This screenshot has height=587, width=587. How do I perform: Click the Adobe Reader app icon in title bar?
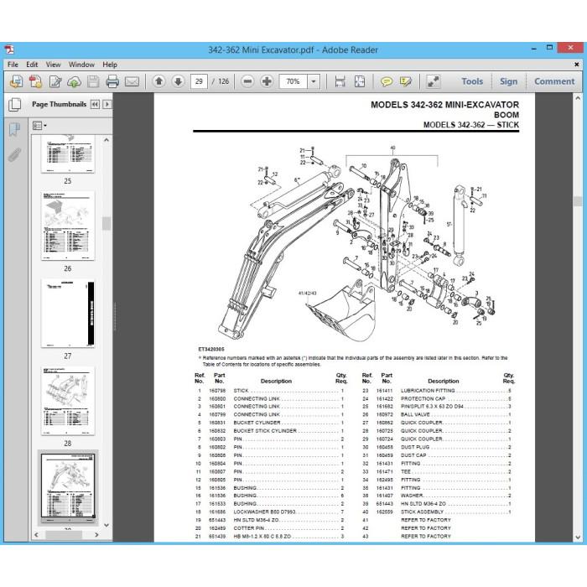pos(9,49)
